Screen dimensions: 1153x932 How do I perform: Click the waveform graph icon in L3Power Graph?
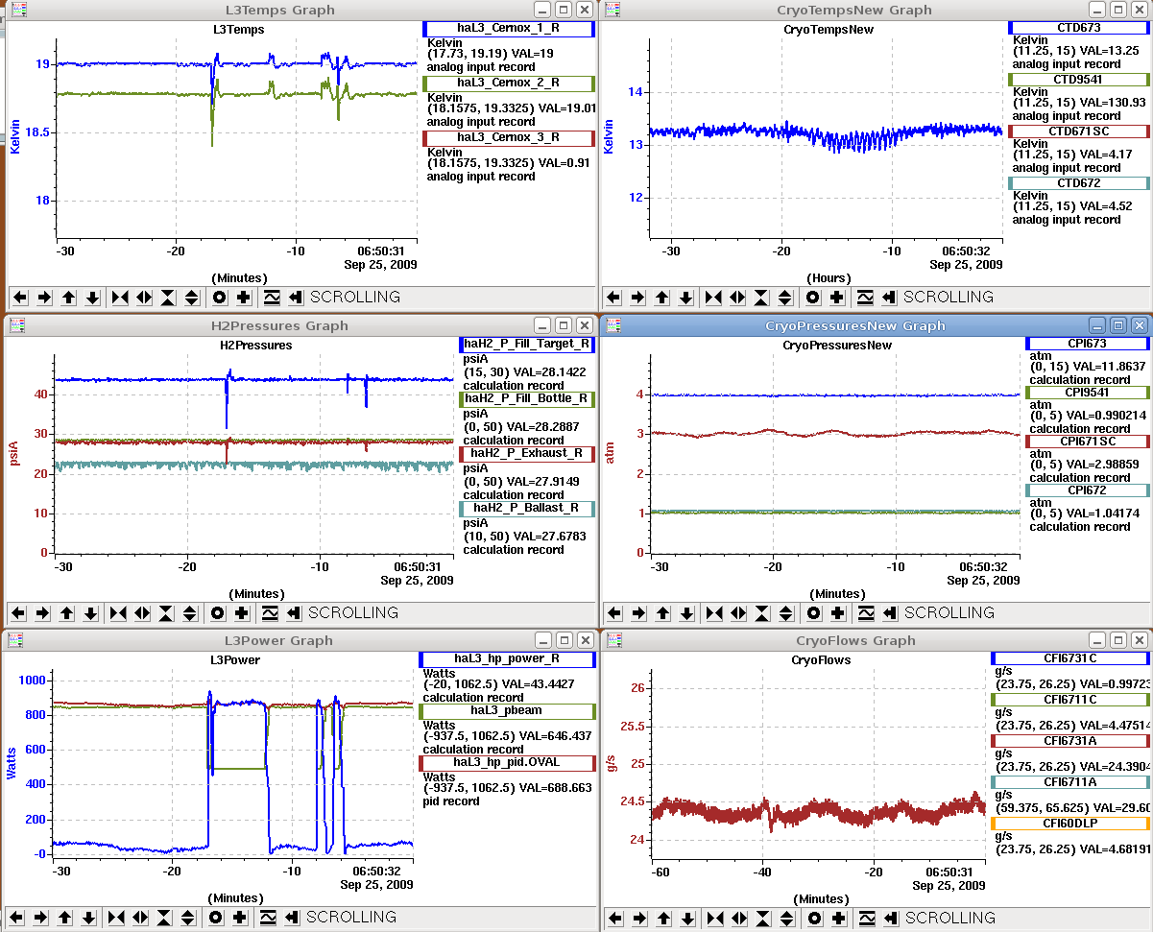[269, 918]
